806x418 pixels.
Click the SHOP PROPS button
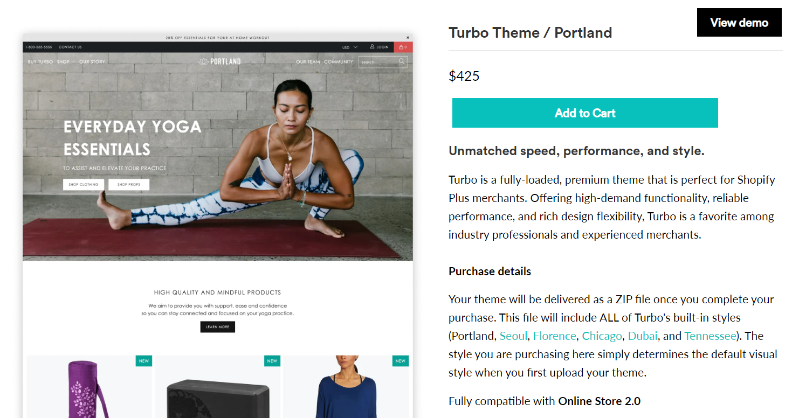[128, 184]
